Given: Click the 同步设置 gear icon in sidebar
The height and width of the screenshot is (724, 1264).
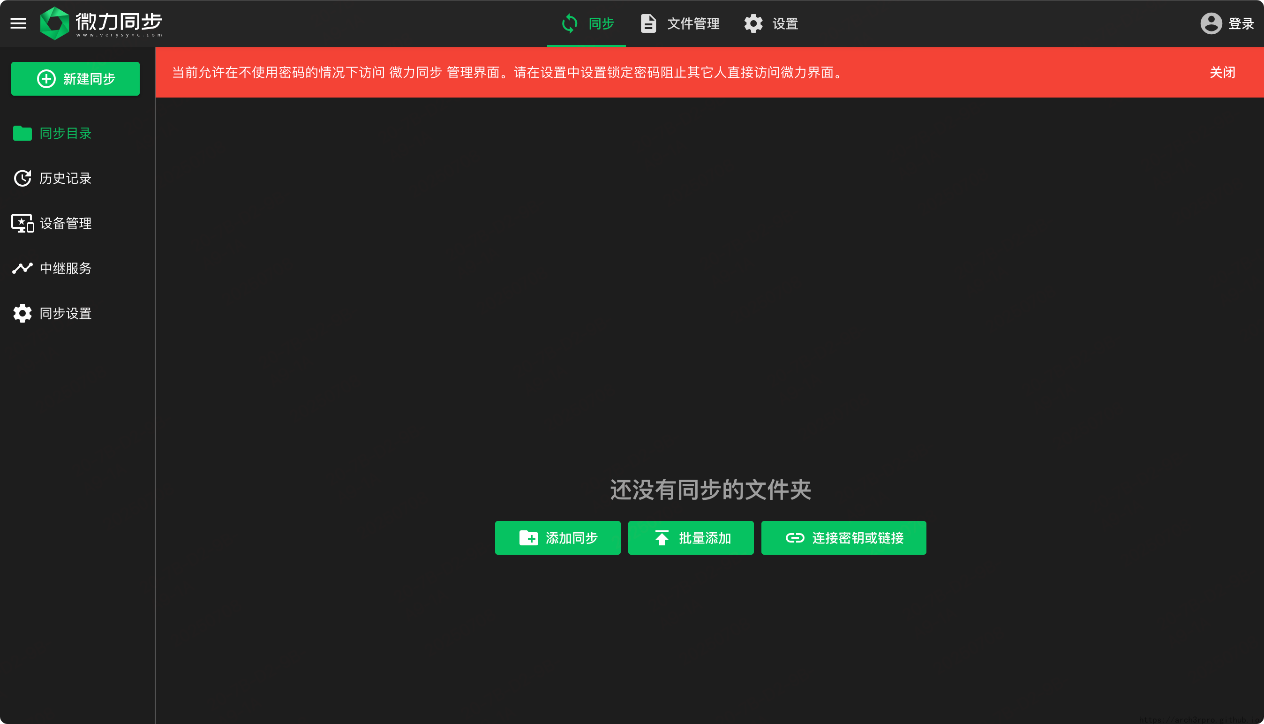Looking at the screenshot, I should coord(23,313).
